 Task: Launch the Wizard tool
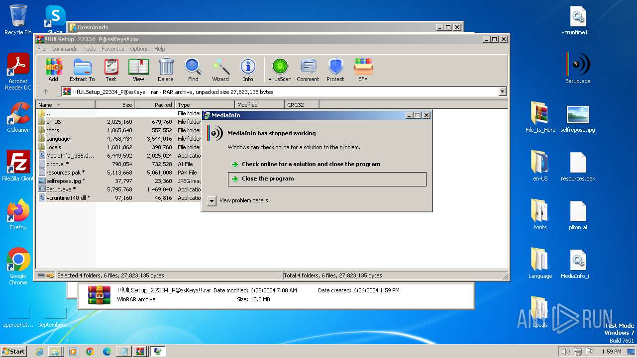(x=220, y=70)
